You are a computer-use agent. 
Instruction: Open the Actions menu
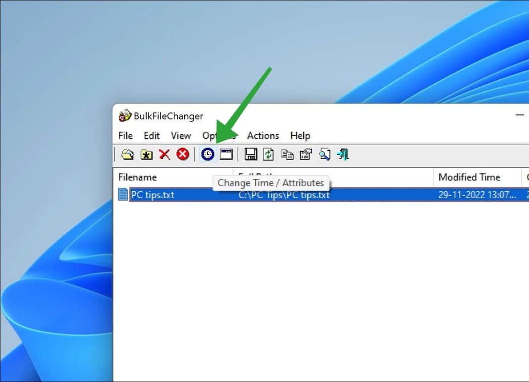pos(263,136)
